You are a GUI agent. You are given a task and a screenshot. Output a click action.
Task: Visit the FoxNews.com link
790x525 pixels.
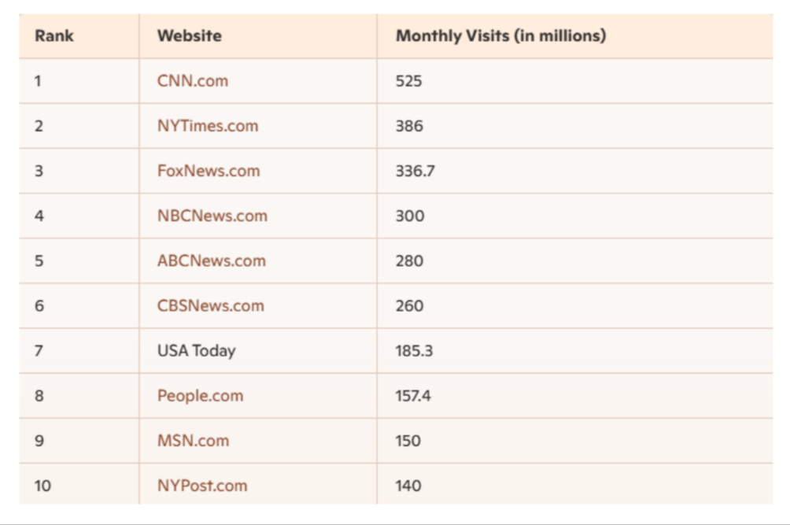(x=209, y=171)
